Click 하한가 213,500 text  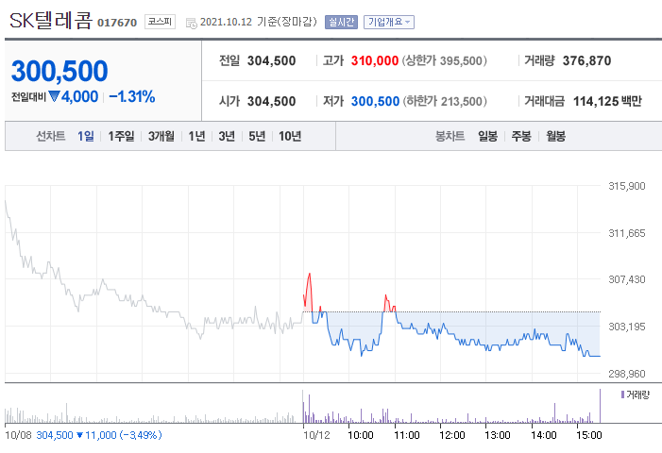[x=445, y=101]
